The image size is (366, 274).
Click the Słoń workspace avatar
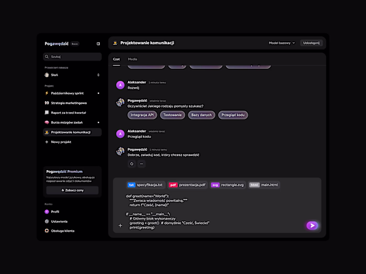[47, 75]
